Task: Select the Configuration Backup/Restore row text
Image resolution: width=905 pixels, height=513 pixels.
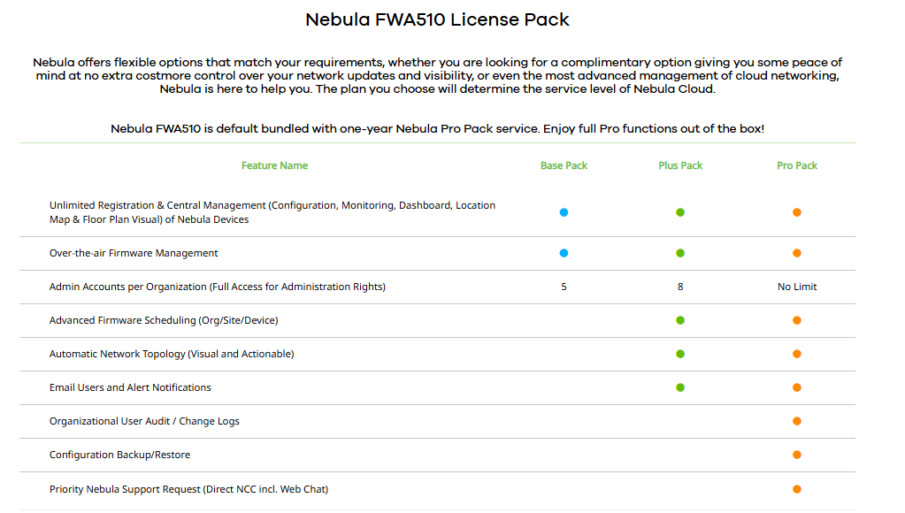Action: [119, 455]
